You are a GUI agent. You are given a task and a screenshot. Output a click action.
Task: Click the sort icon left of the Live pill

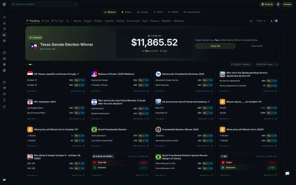pyautogui.click(x=251, y=21)
